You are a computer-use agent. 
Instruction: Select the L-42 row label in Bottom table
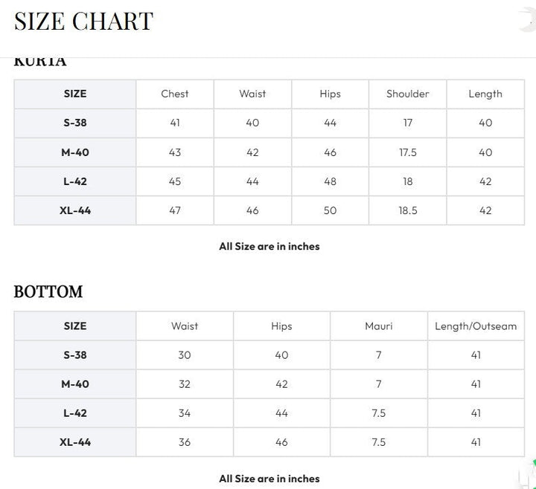75,413
